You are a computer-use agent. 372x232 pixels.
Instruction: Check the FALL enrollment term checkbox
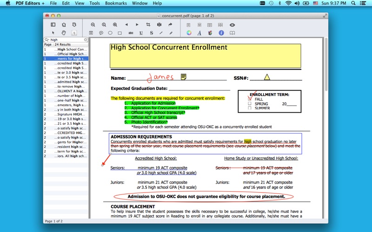[x=250, y=99]
